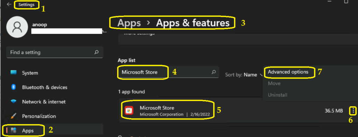Click the Network & internet wifi icon
The width and height of the screenshot is (358, 137).
[x=14, y=102]
